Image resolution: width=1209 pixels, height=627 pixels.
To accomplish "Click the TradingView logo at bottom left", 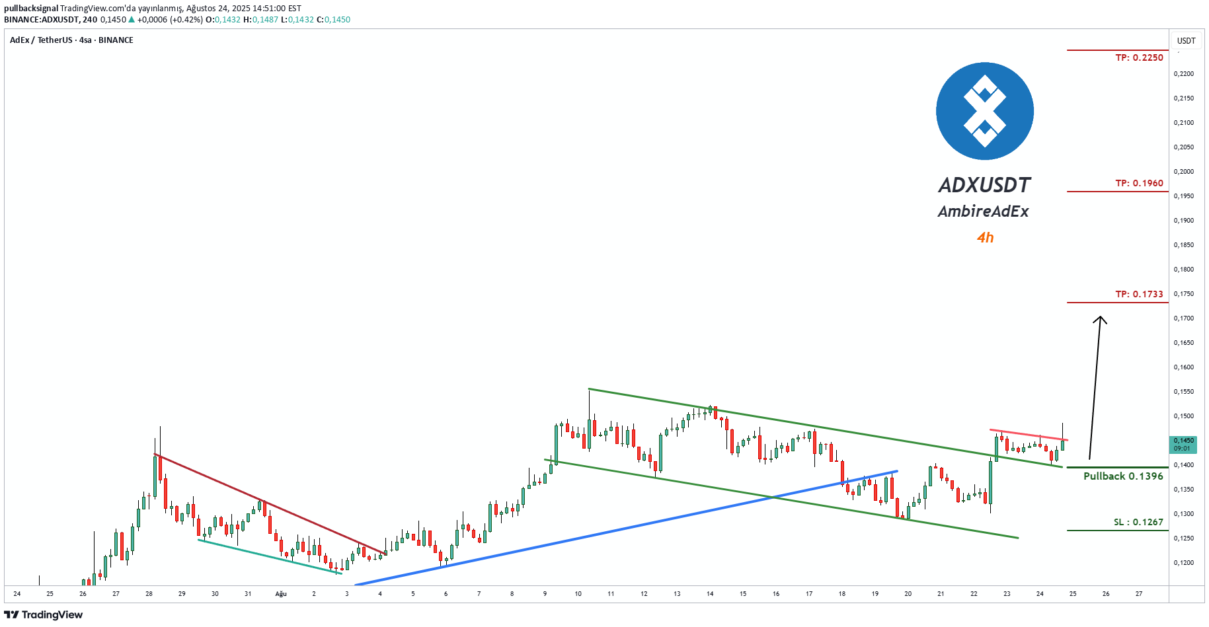I will [x=44, y=614].
